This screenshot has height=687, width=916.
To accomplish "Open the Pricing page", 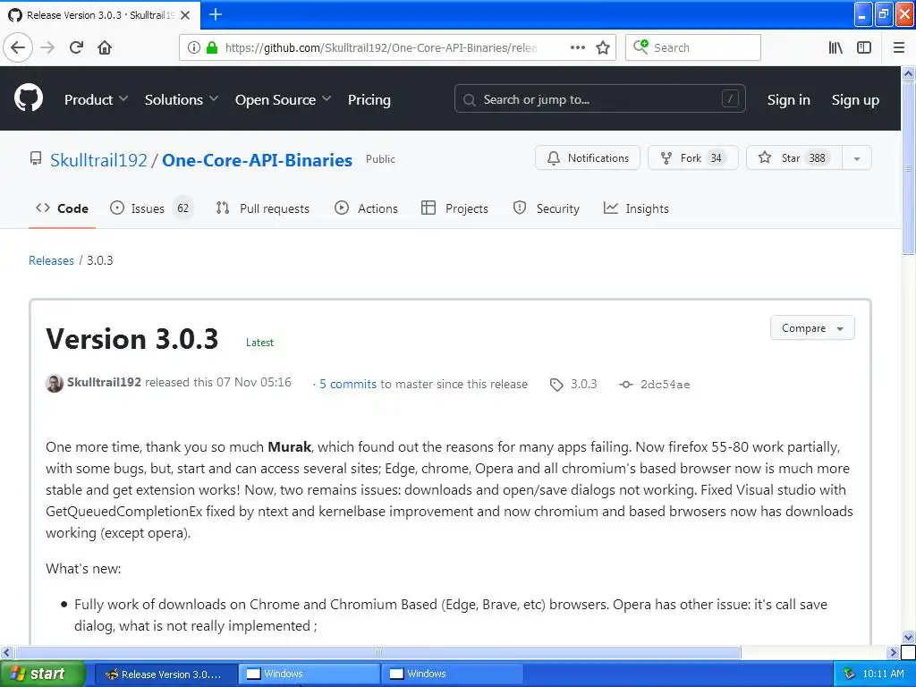I will point(369,100).
